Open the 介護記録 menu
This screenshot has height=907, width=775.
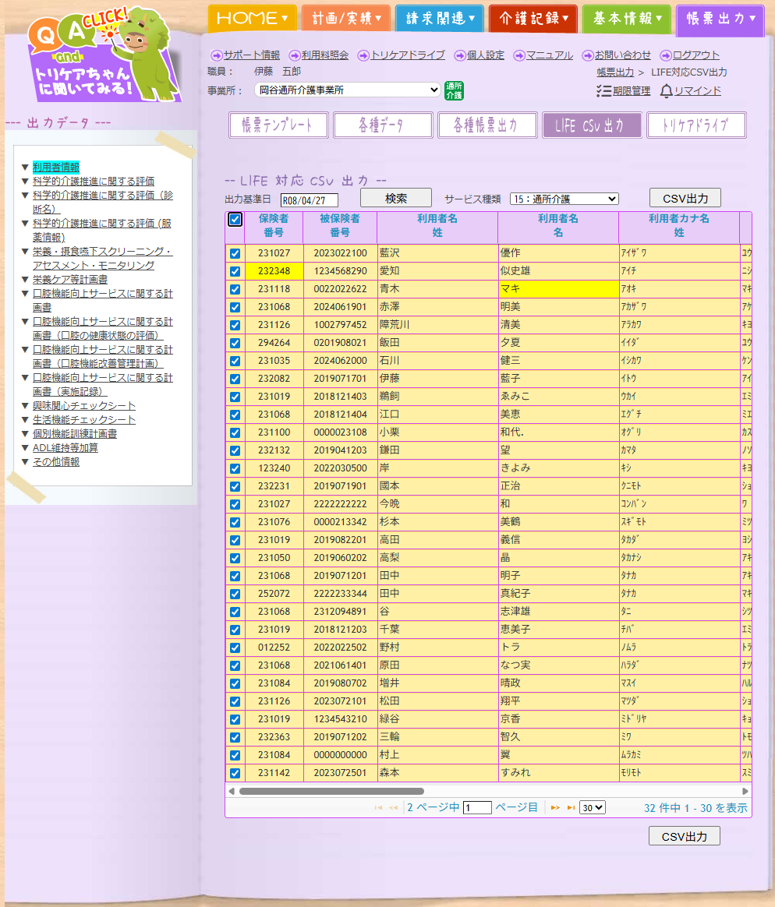tap(533, 18)
